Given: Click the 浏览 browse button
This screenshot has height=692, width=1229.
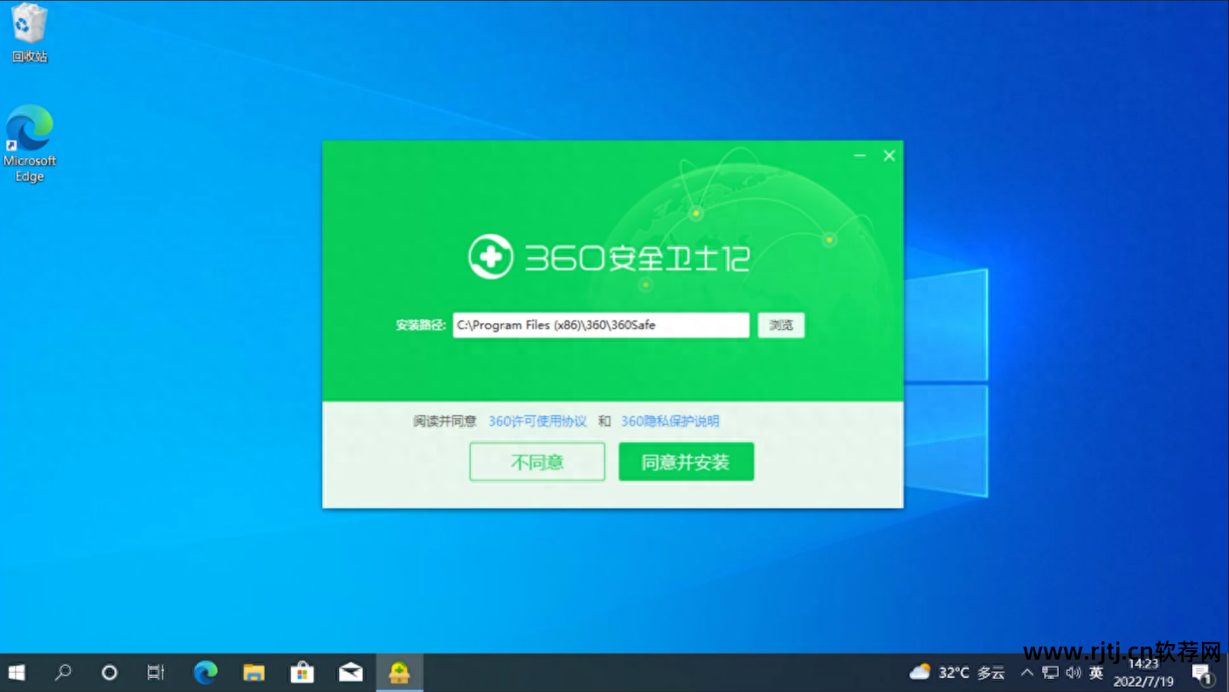Looking at the screenshot, I should (781, 325).
